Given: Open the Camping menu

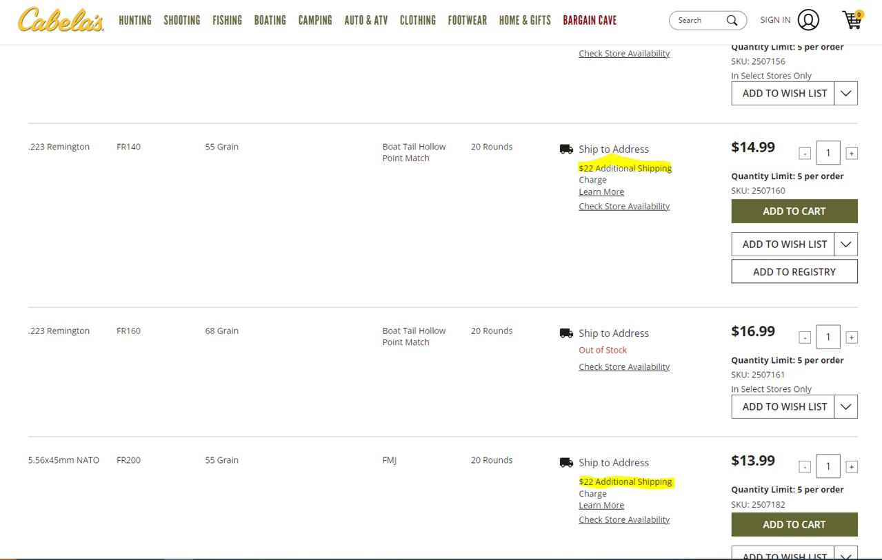Looking at the screenshot, I should coord(315,20).
